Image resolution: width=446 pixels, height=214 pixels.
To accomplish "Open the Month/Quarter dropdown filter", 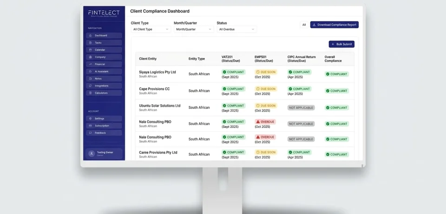I will tap(194, 29).
